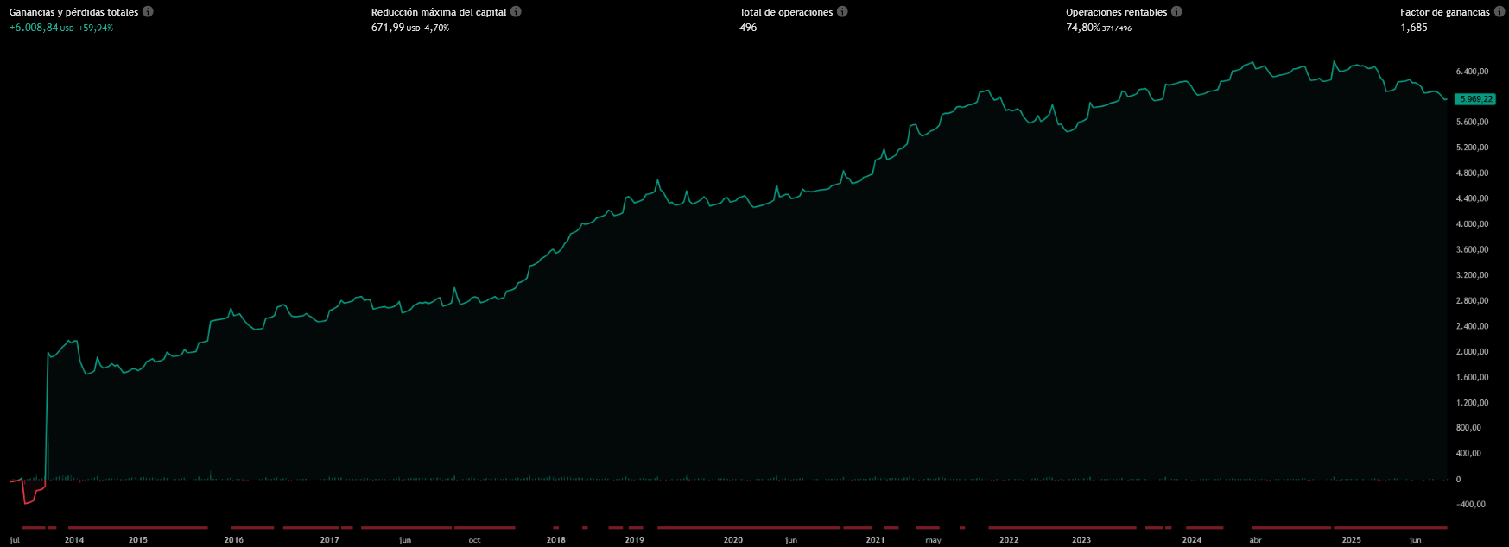Click the oct marker on time axis
1509x547 pixels.
click(474, 540)
